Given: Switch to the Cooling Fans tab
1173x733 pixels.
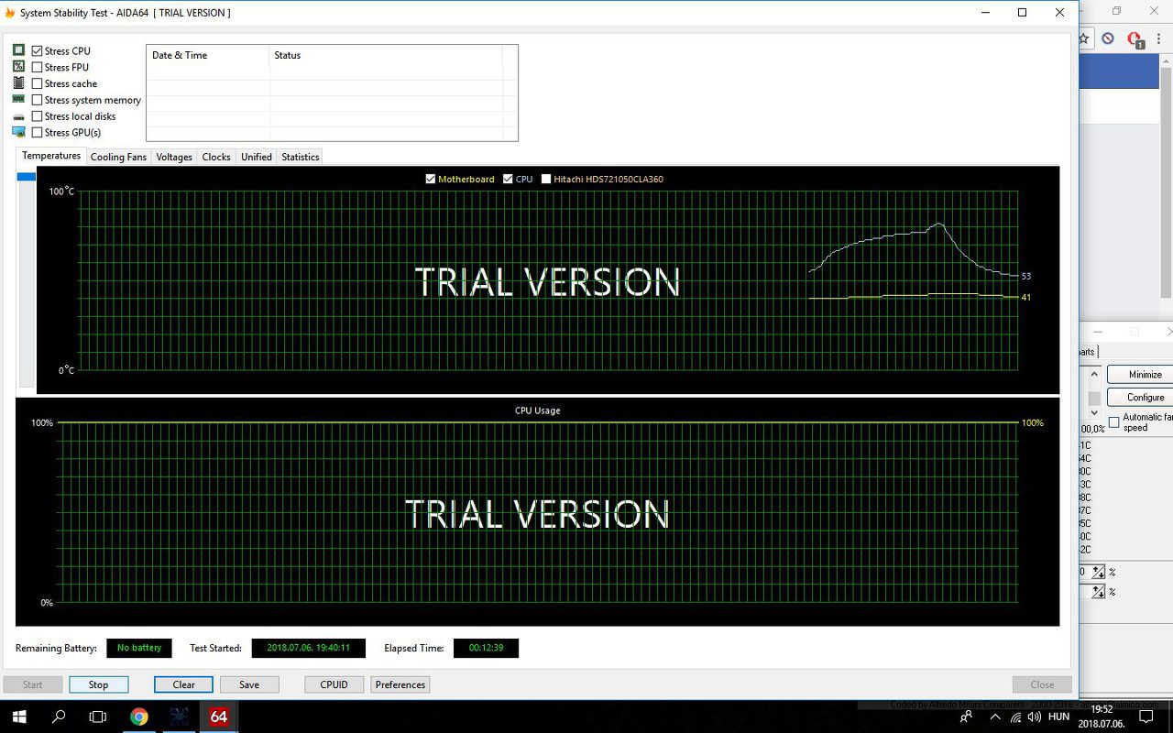Looking at the screenshot, I should click(x=118, y=157).
